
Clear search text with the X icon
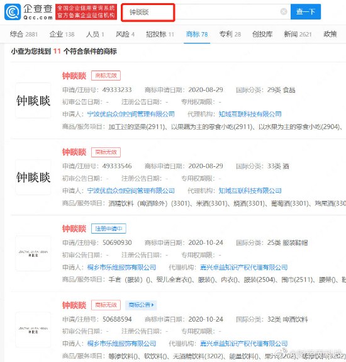pos(284,11)
